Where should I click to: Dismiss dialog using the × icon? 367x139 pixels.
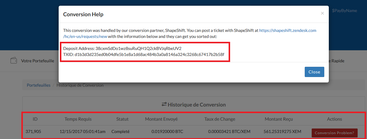pos(322,13)
